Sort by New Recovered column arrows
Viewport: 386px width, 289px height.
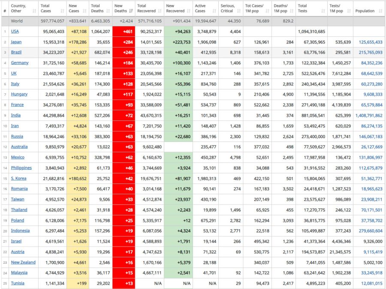point(189,11)
